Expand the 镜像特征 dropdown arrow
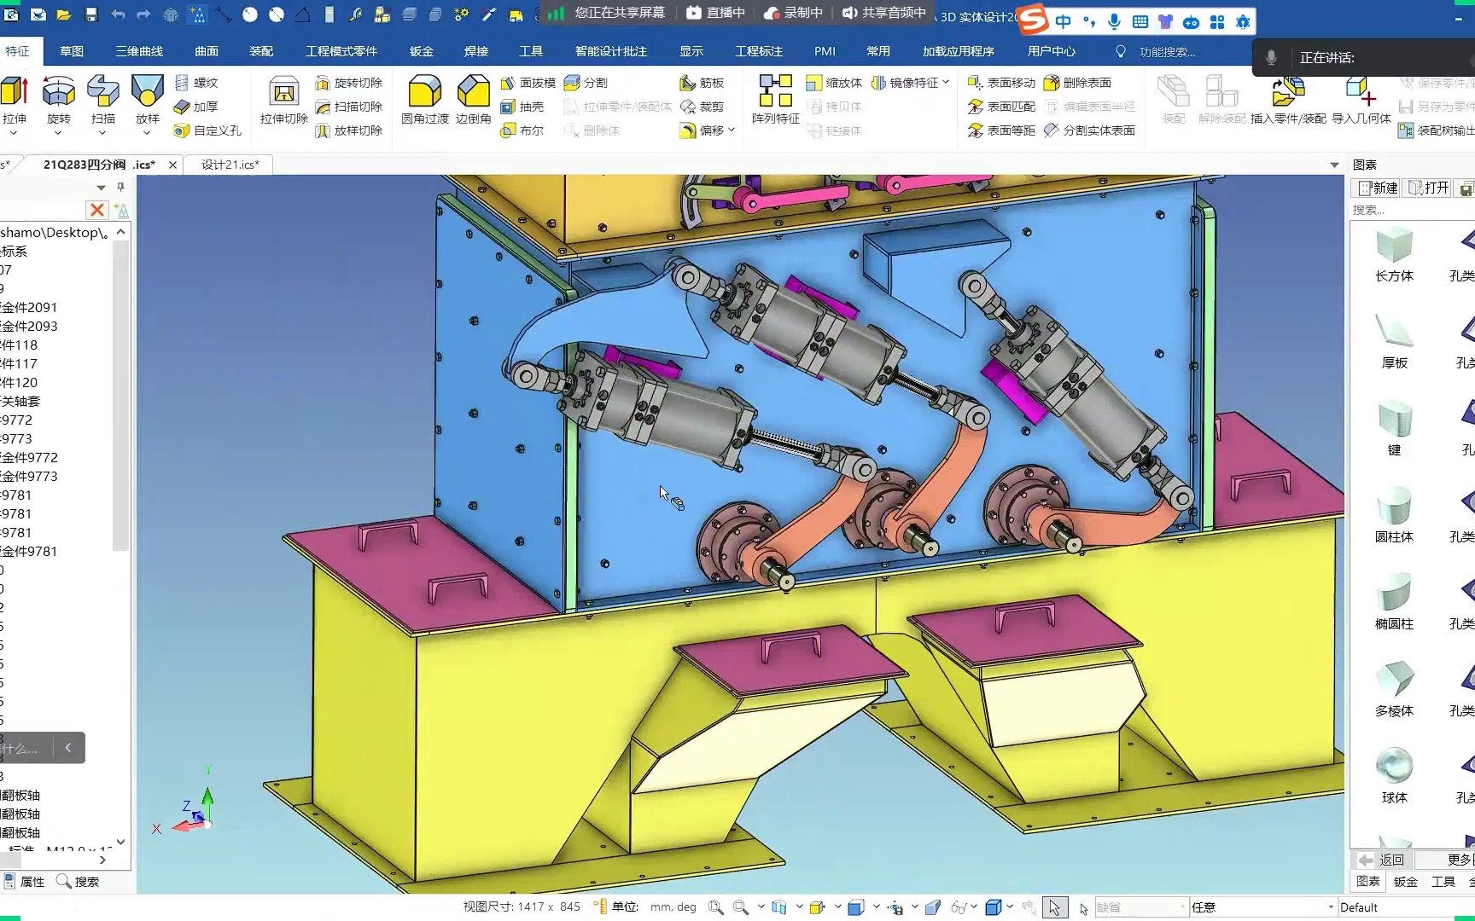This screenshot has height=921, width=1475. pyautogui.click(x=946, y=83)
